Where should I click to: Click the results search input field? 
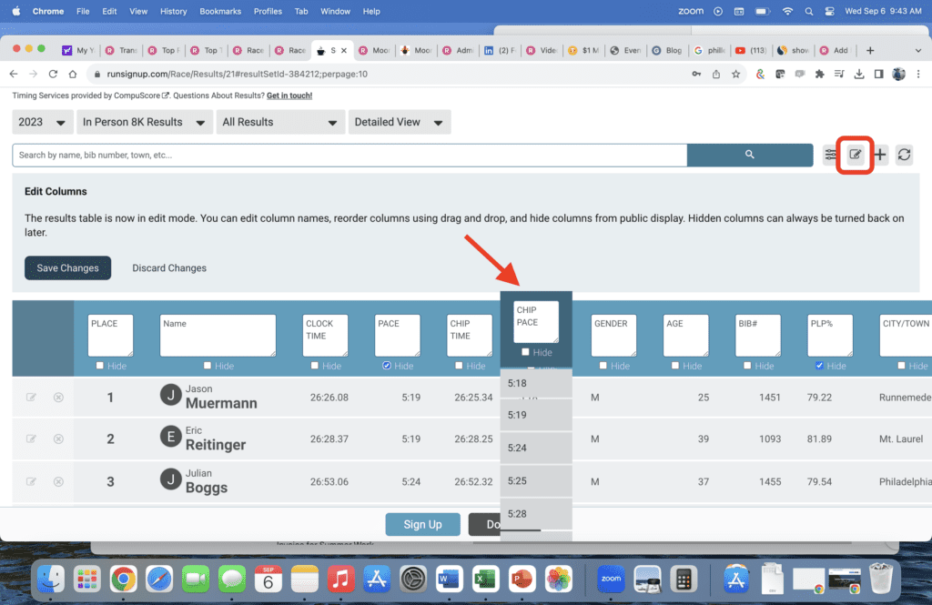coord(349,155)
